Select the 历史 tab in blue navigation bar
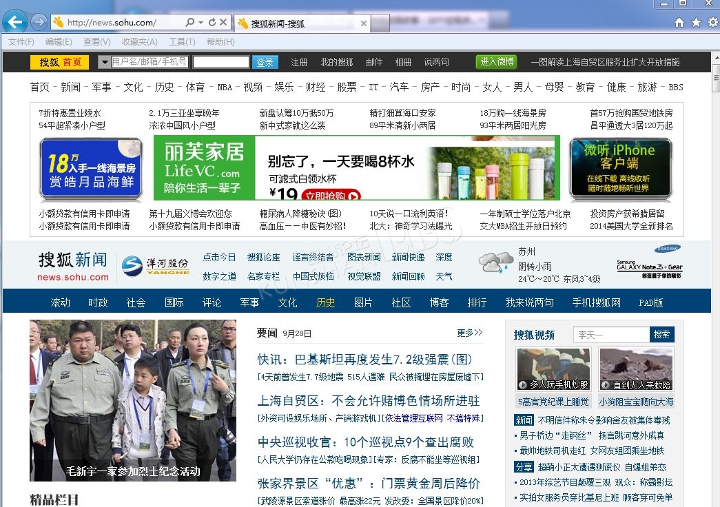Screen dimensions: 720x507 325,302
